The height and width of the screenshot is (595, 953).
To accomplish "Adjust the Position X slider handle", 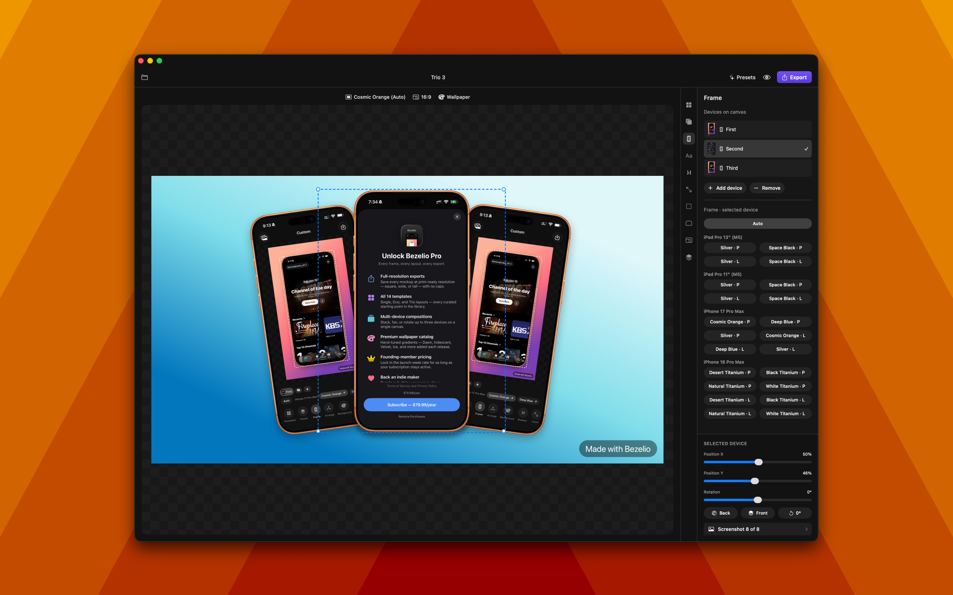I will (758, 462).
